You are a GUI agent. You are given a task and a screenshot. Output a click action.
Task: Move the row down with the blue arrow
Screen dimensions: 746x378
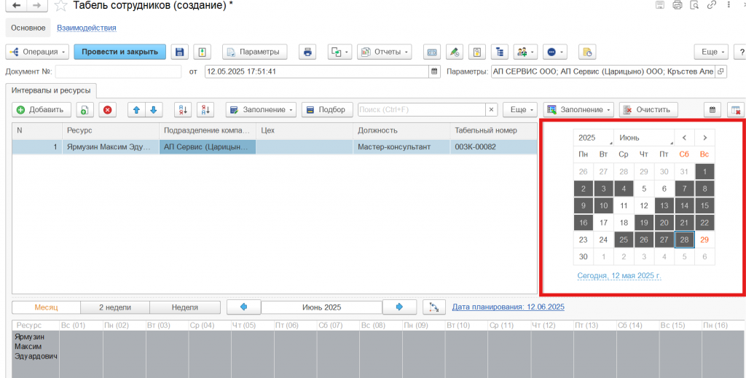pos(153,109)
